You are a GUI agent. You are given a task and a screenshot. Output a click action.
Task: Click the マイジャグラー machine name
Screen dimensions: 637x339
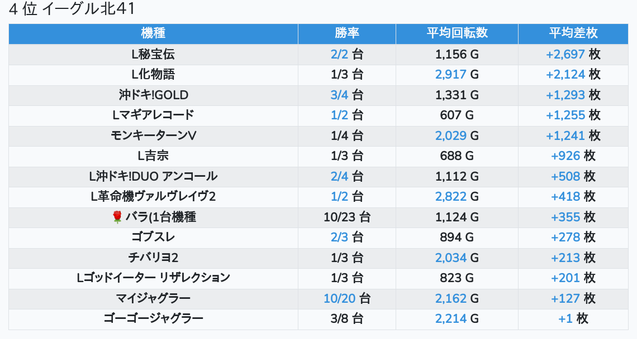(x=153, y=298)
